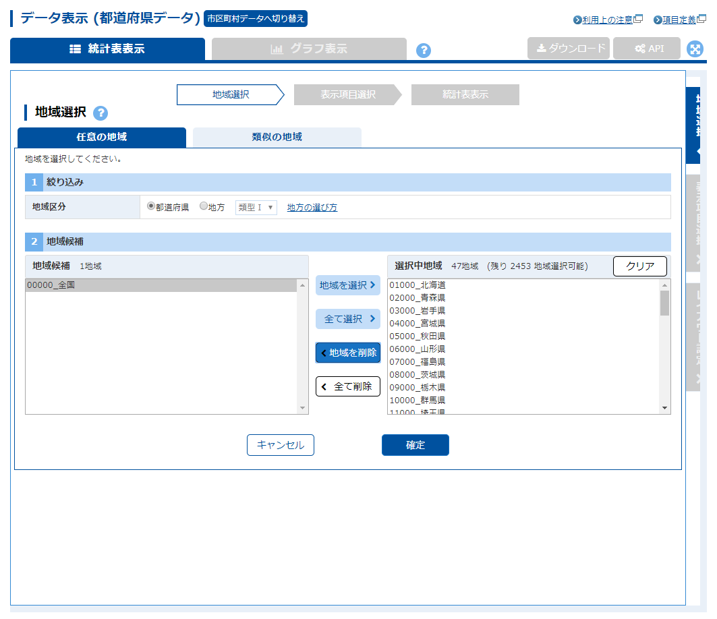This screenshot has height=619, width=717.
Task: Switch to the グラフ表示 tab
Action: [x=309, y=49]
